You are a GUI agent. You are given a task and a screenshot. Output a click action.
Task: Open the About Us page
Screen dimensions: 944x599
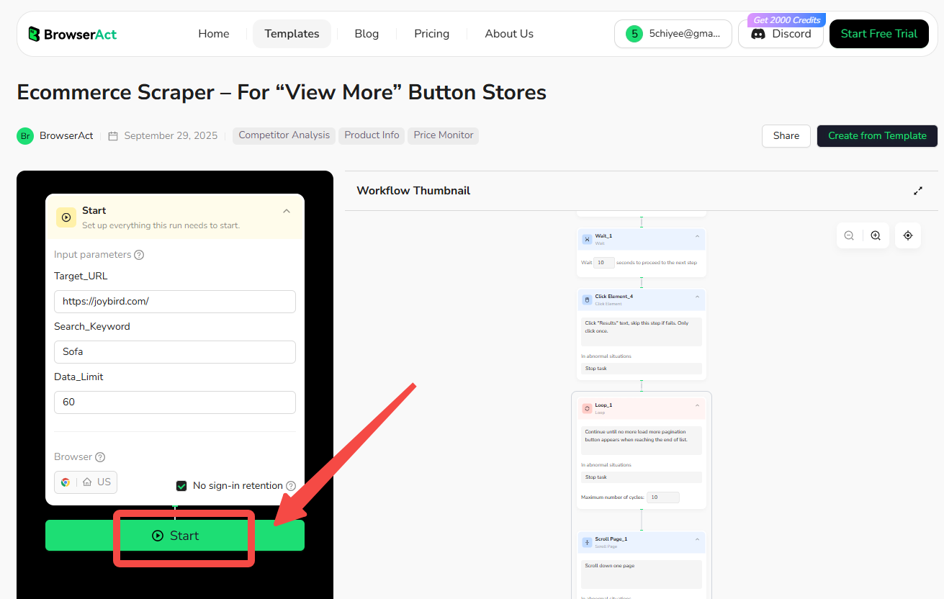[509, 34]
